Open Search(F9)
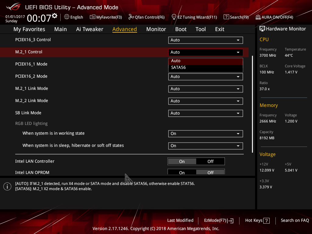This screenshot has width=312, height=234. [x=236, y=17]
